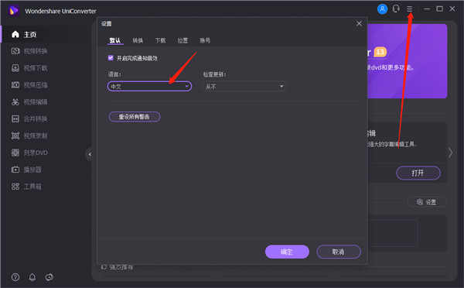The height and width of the screenshot is (288, 464).
Task: Switch to the 转换 settings tab
Action: (138, 40)
